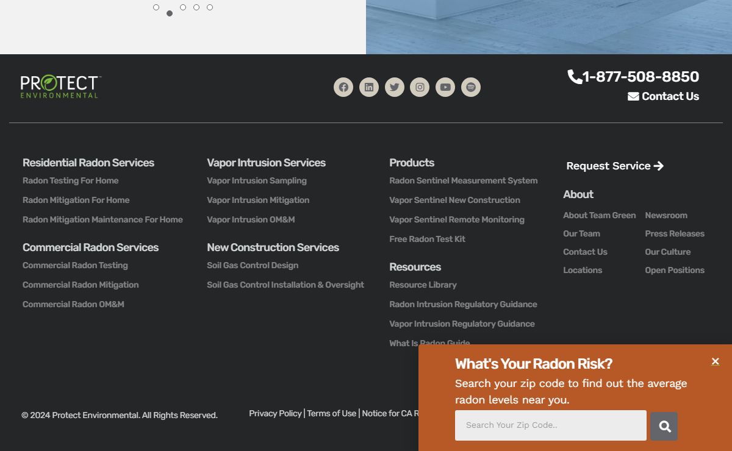Open Resource Library link
Image resolution: width=732 pixels, height=451 pixels.
[x=423, y=285]
